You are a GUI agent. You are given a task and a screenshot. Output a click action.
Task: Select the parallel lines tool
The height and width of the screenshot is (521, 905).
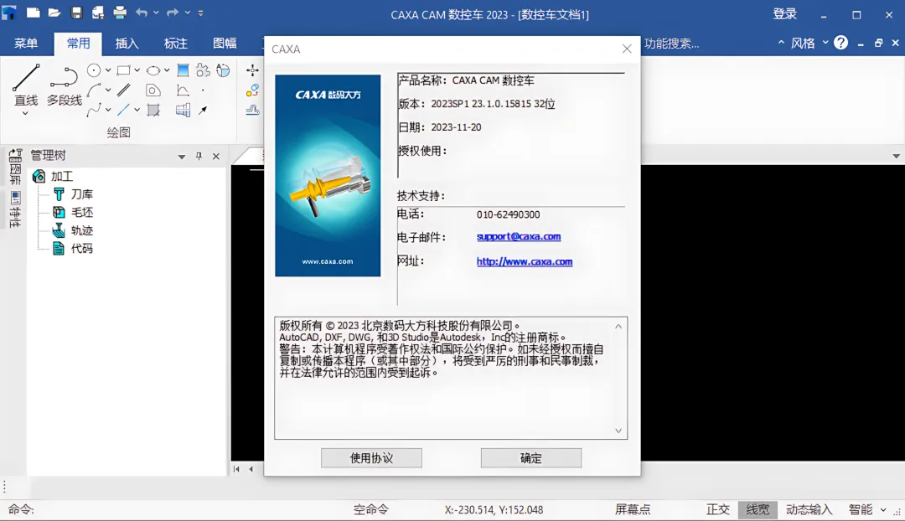pos(123,90)
